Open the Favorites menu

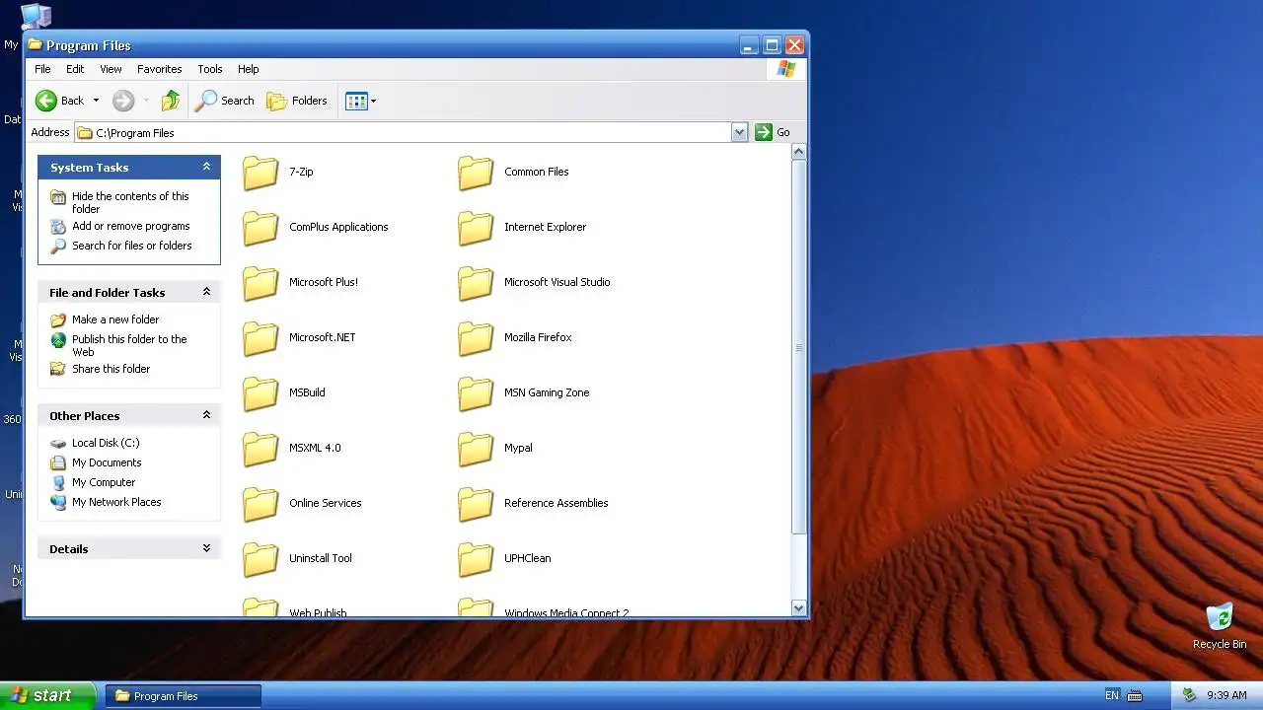(x=160, y=69)
